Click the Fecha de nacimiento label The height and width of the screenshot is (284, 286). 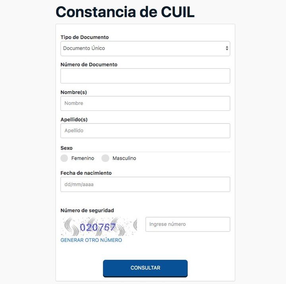[x=86, y=173]
